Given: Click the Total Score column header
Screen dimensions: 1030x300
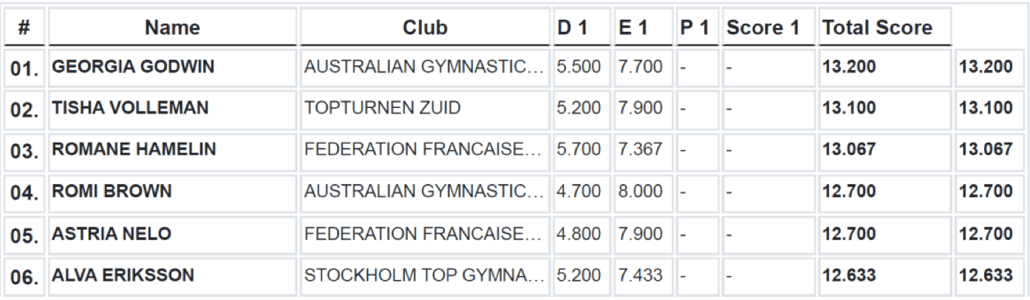Looking at the screenshot, I should click(x=876, y=28).
